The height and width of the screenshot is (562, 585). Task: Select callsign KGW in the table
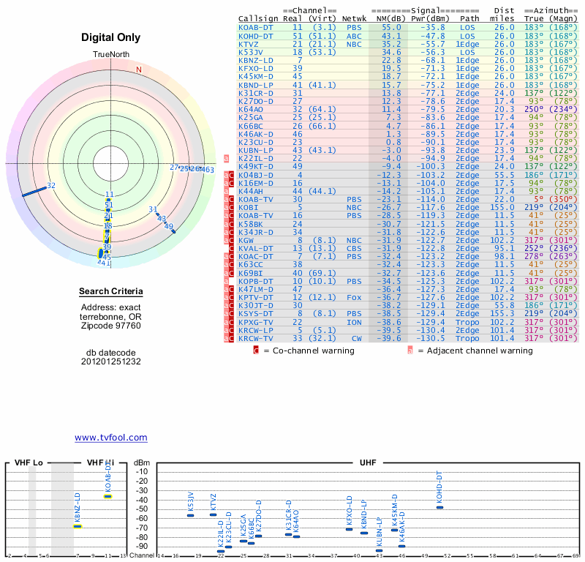click(x=246, y=241)
